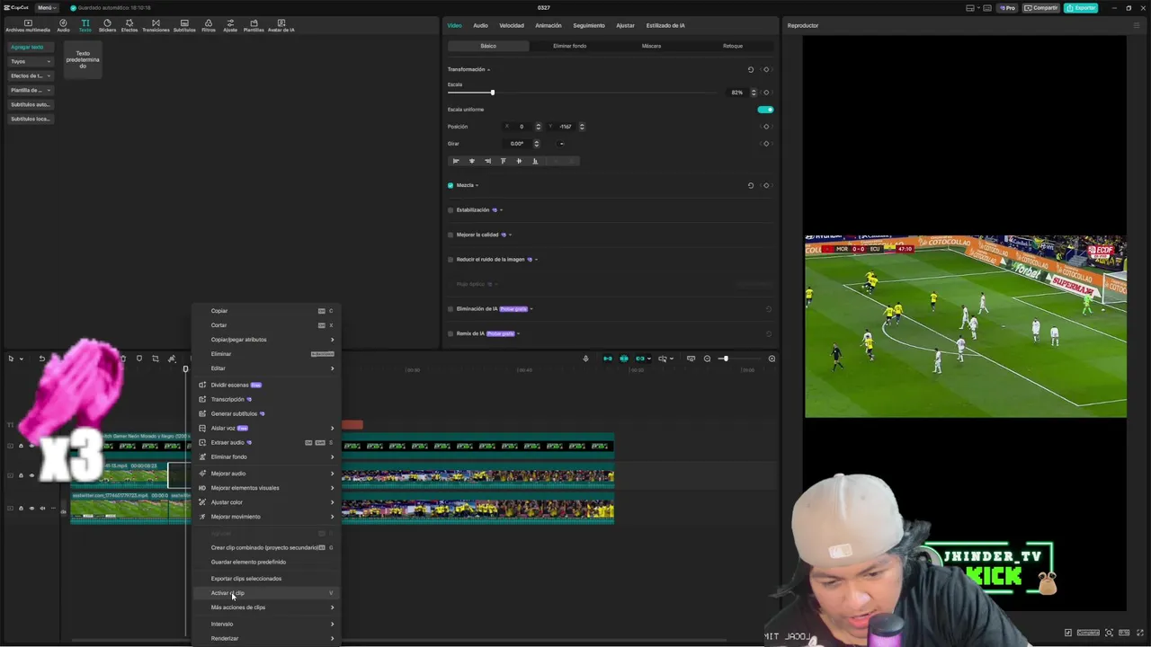Switch to the Velocidad tab
This screenshot has height=647, width=1151.
point(512,25)
